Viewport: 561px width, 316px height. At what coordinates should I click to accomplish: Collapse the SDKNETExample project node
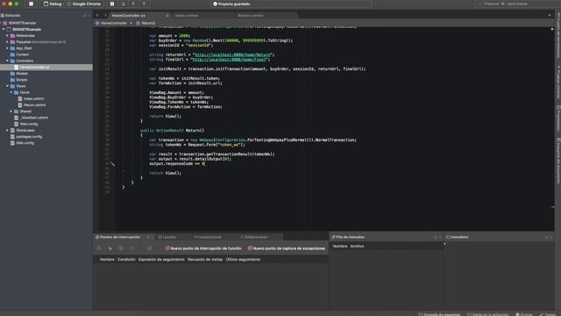[x=4, y=29]
